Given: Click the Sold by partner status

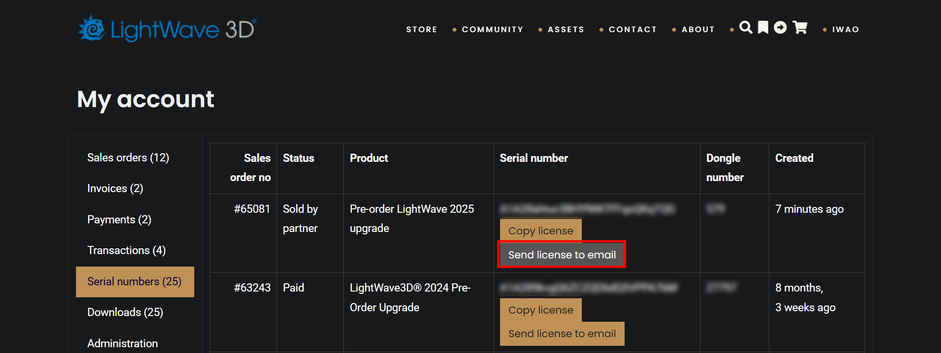Looking at the screenshot, I should pos(301,219).
